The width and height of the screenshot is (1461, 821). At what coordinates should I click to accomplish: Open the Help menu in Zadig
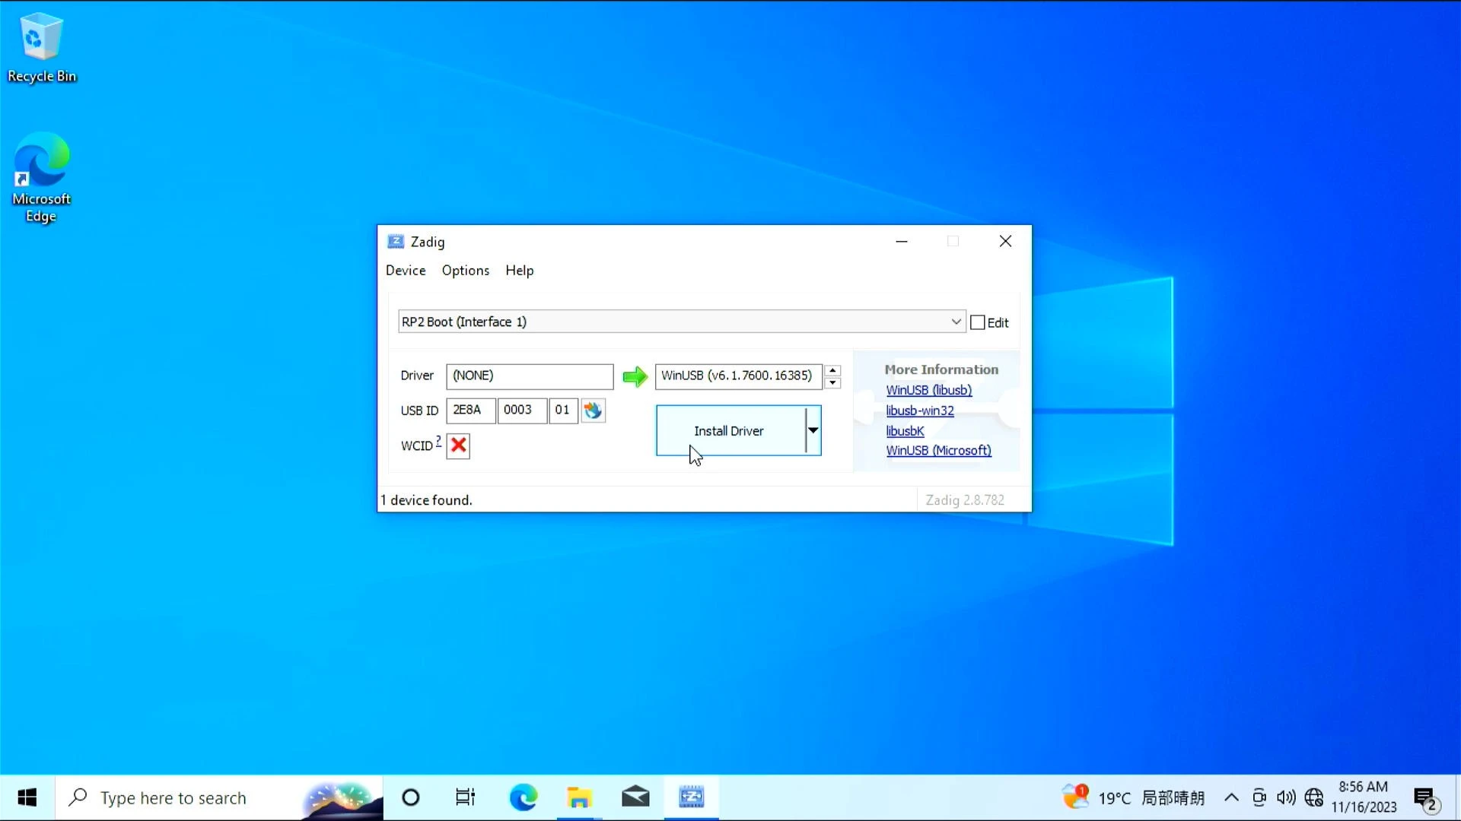coord(520,271)
